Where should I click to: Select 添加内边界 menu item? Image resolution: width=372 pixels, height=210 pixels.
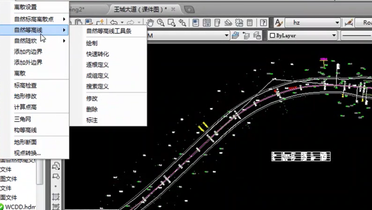click(x=28, y=52)
